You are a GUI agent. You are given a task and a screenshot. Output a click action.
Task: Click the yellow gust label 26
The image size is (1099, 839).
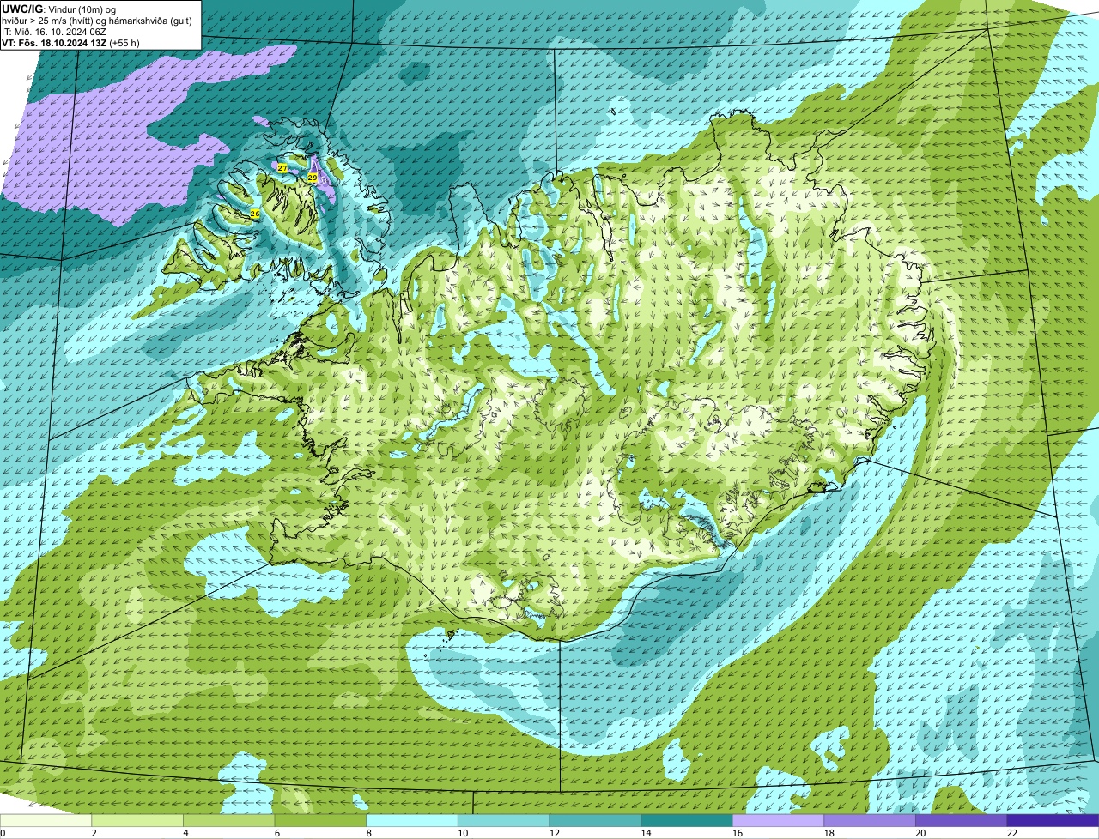click(x=255, y=213)
